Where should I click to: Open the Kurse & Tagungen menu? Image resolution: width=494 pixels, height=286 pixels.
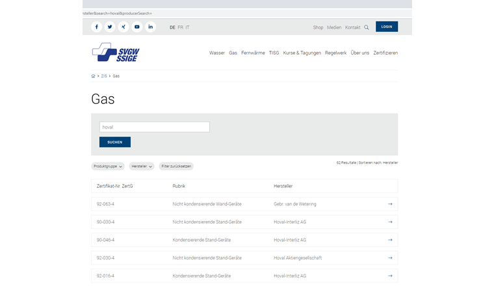(x=302, y=53)
